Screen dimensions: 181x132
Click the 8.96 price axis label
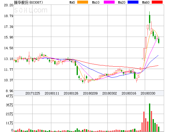[9, 91]
